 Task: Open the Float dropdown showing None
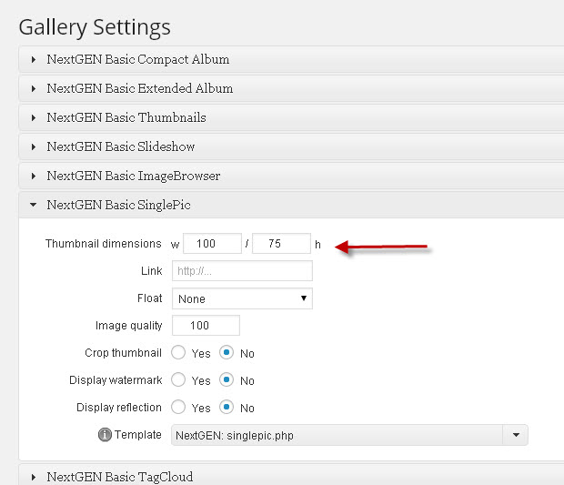point(243,298)
